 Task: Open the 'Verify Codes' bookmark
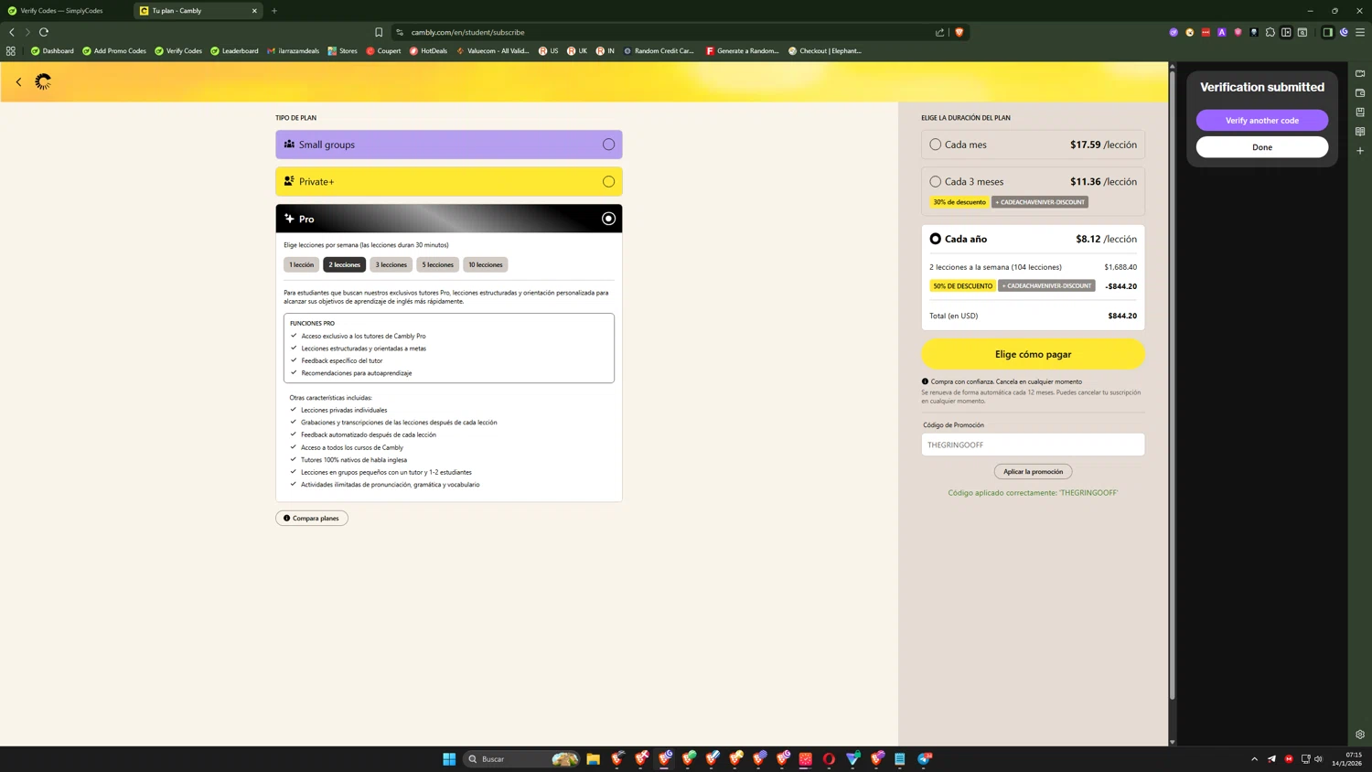[x=178, y=51]
